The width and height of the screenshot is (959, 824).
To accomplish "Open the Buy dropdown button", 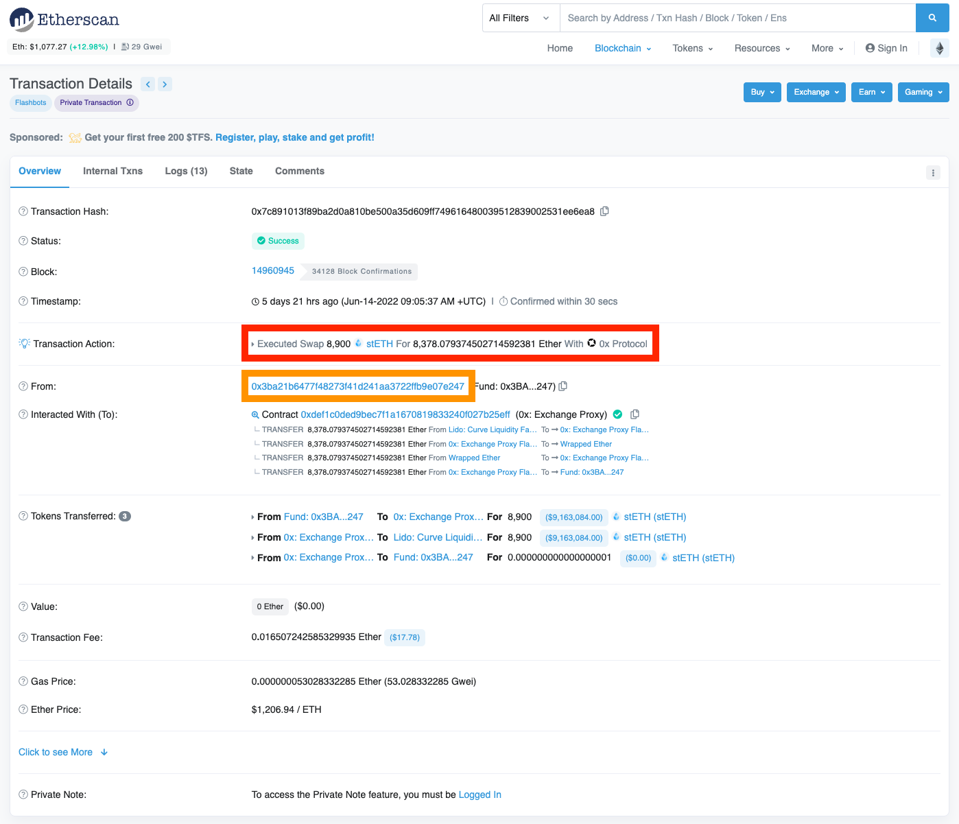I will coord(762,92).
